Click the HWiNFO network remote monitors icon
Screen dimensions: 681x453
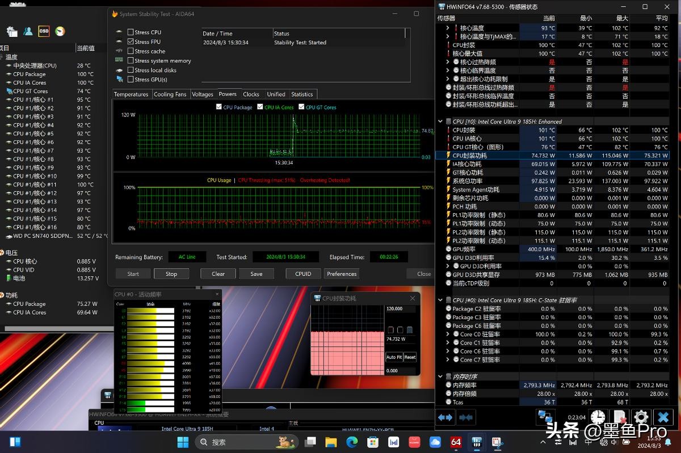coord(545,418)
